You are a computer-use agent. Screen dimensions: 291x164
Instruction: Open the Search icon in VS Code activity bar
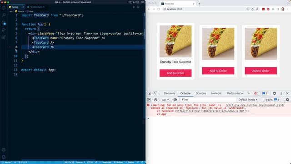point(4,15)
